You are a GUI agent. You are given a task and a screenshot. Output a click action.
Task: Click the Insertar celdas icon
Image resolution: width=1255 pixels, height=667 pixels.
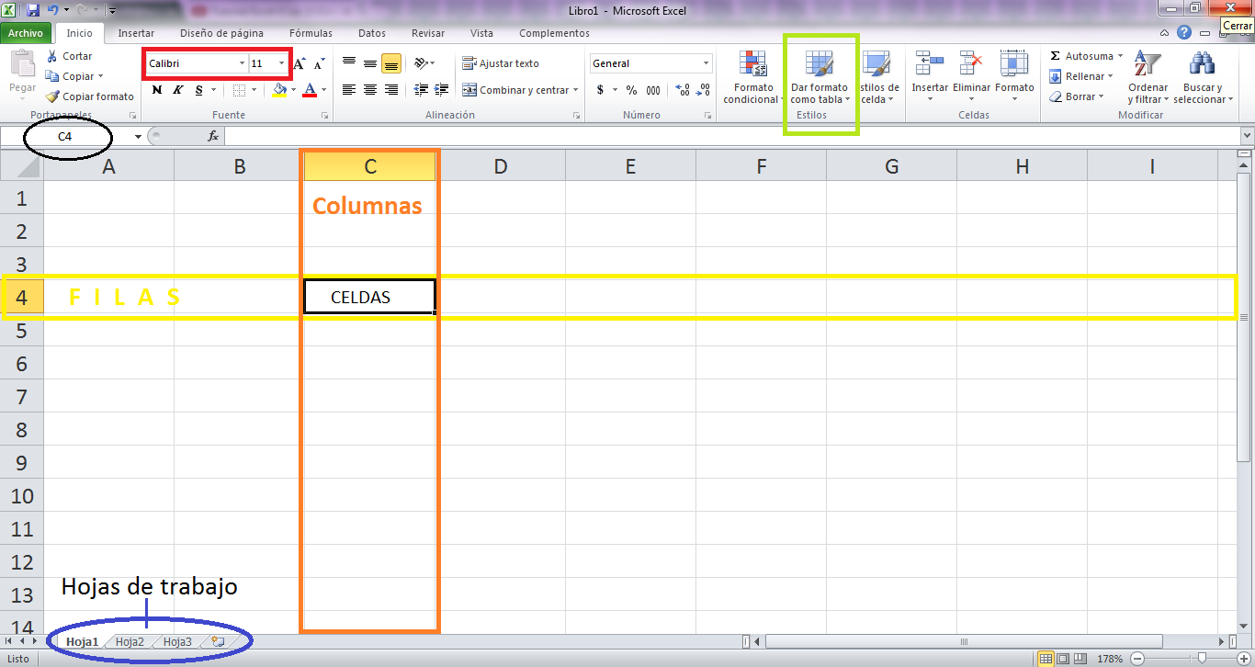click(930, 64)
